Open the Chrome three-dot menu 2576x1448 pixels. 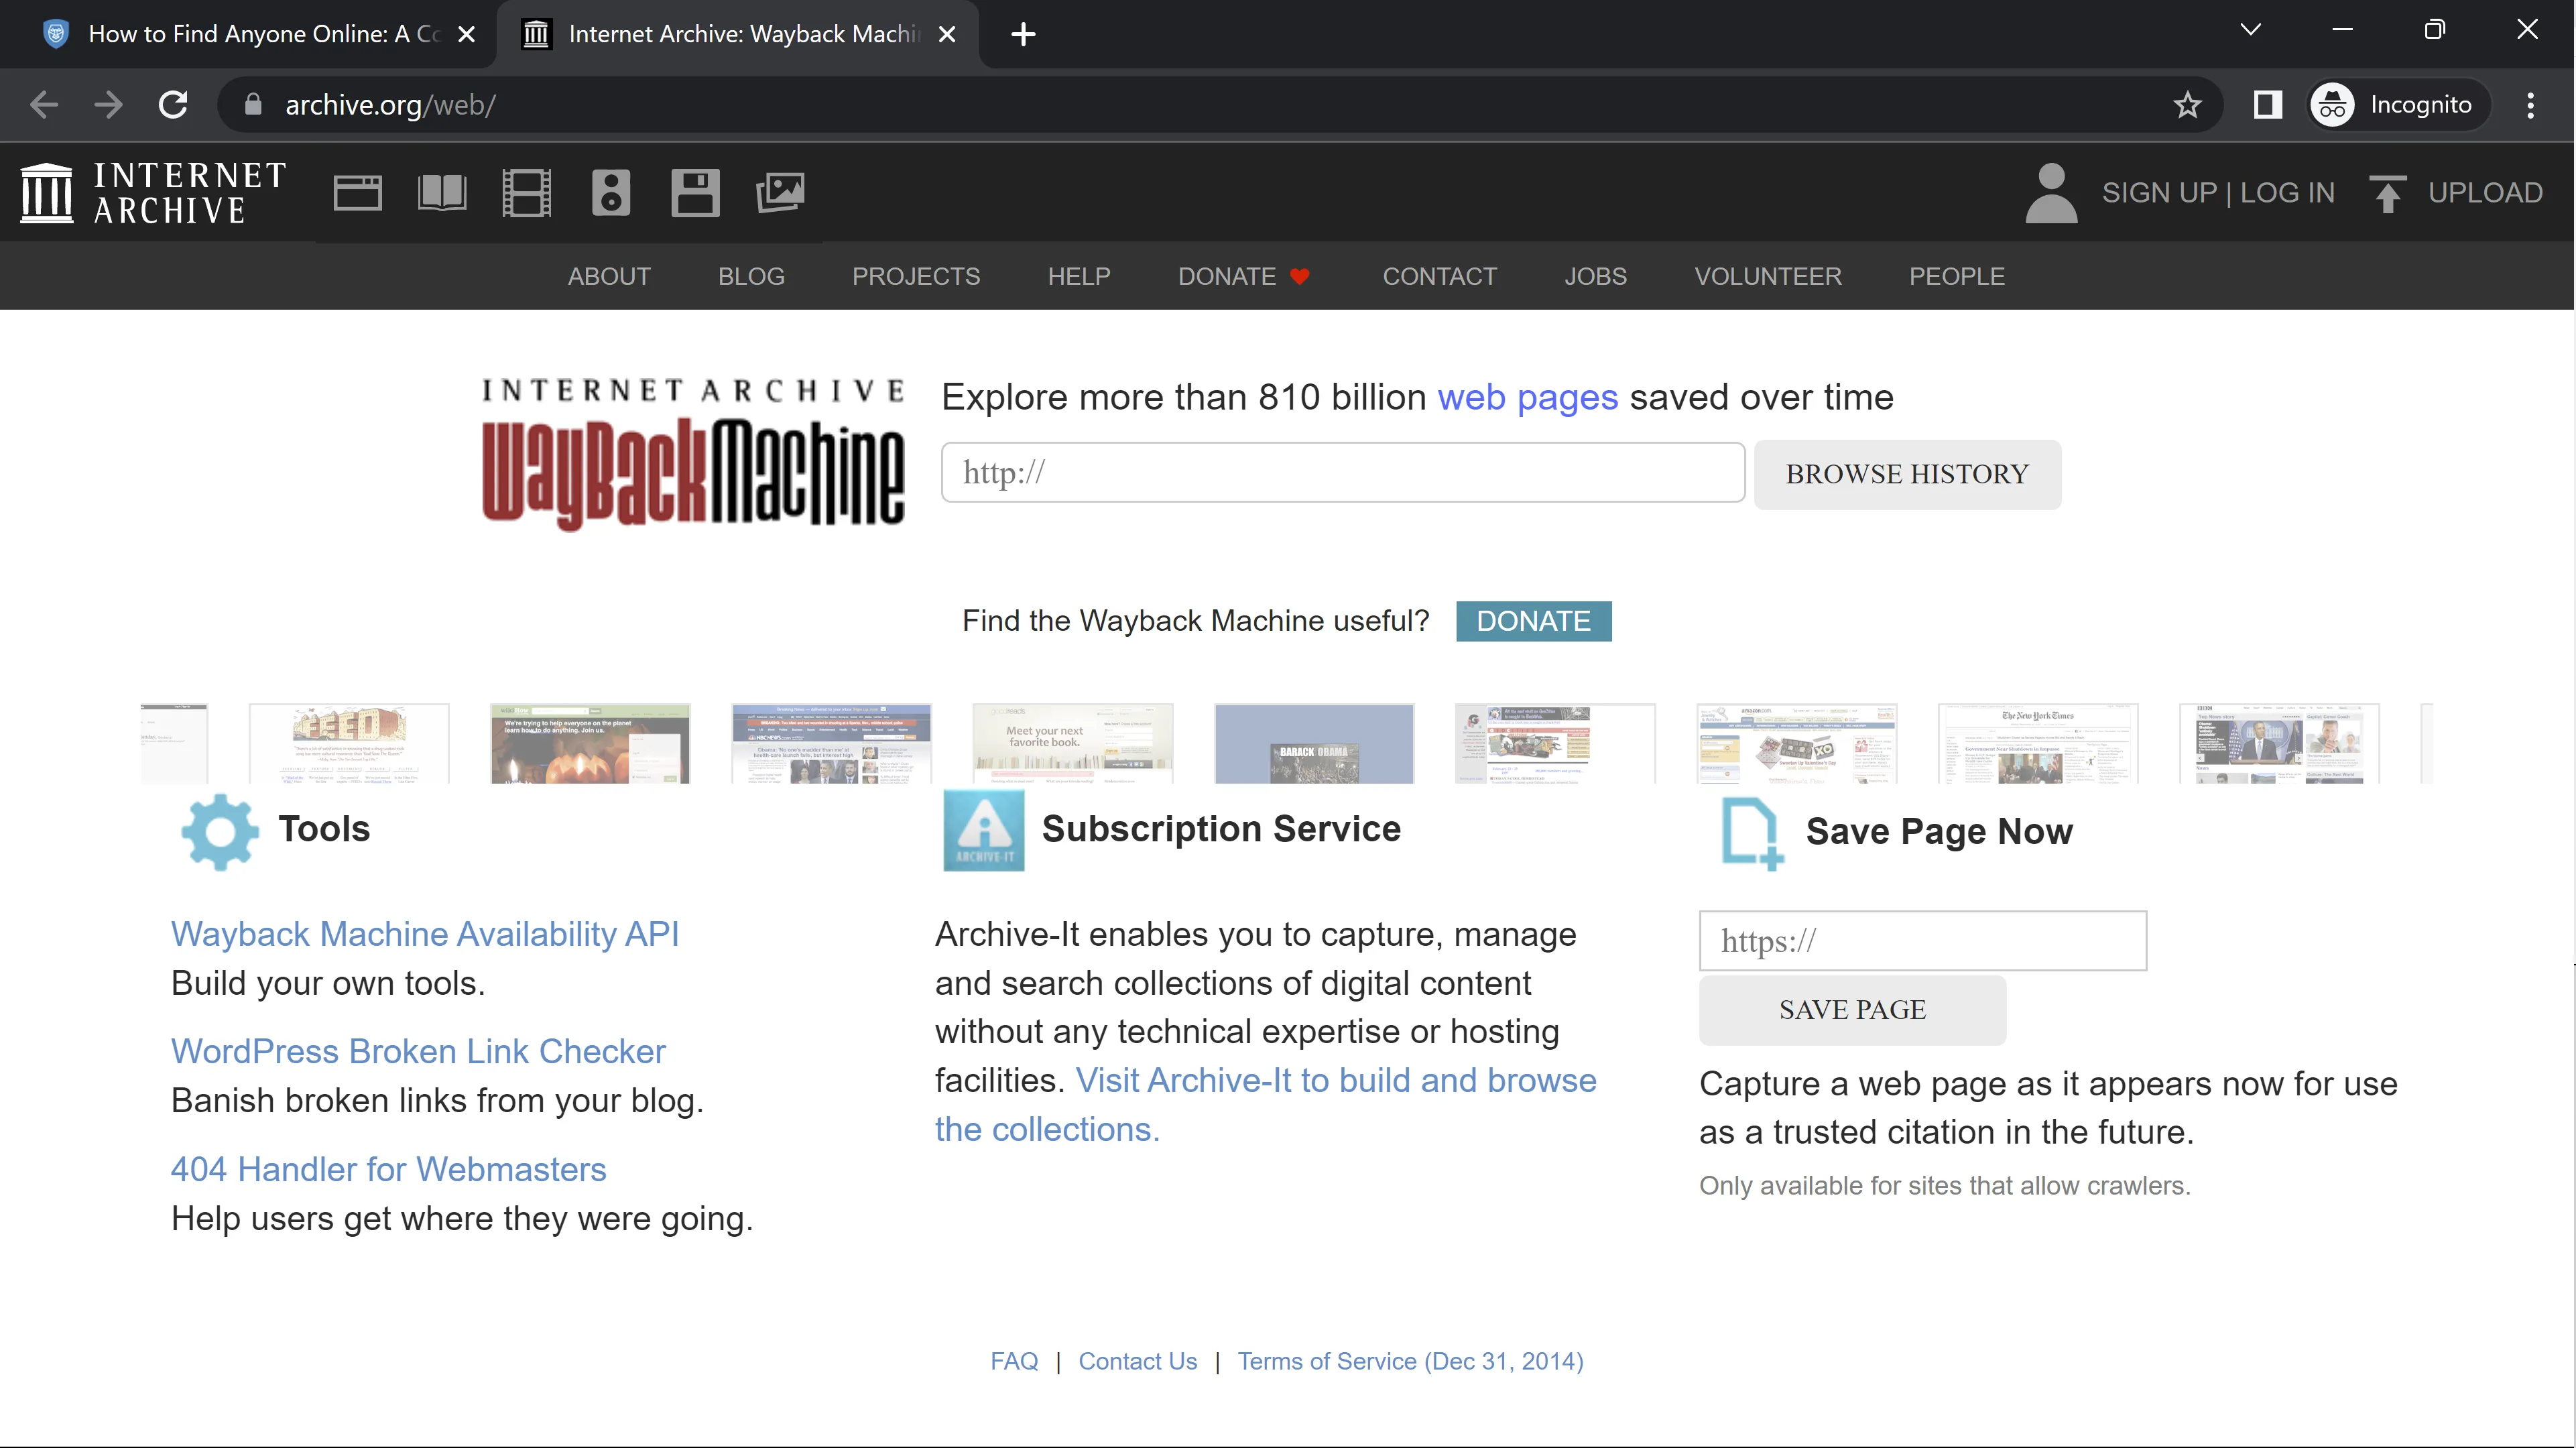2530,105
